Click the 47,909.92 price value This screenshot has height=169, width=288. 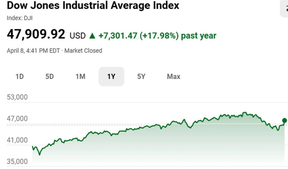(36, 35)
